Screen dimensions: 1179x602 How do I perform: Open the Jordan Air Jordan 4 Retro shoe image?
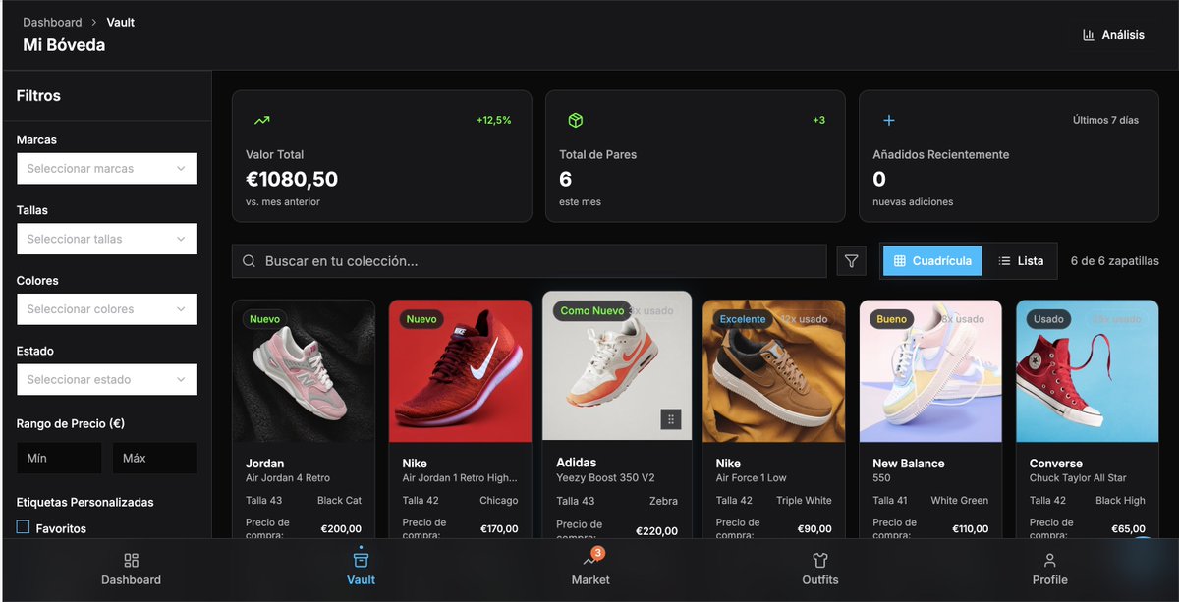pyautogui.click(x=304, y=371)
